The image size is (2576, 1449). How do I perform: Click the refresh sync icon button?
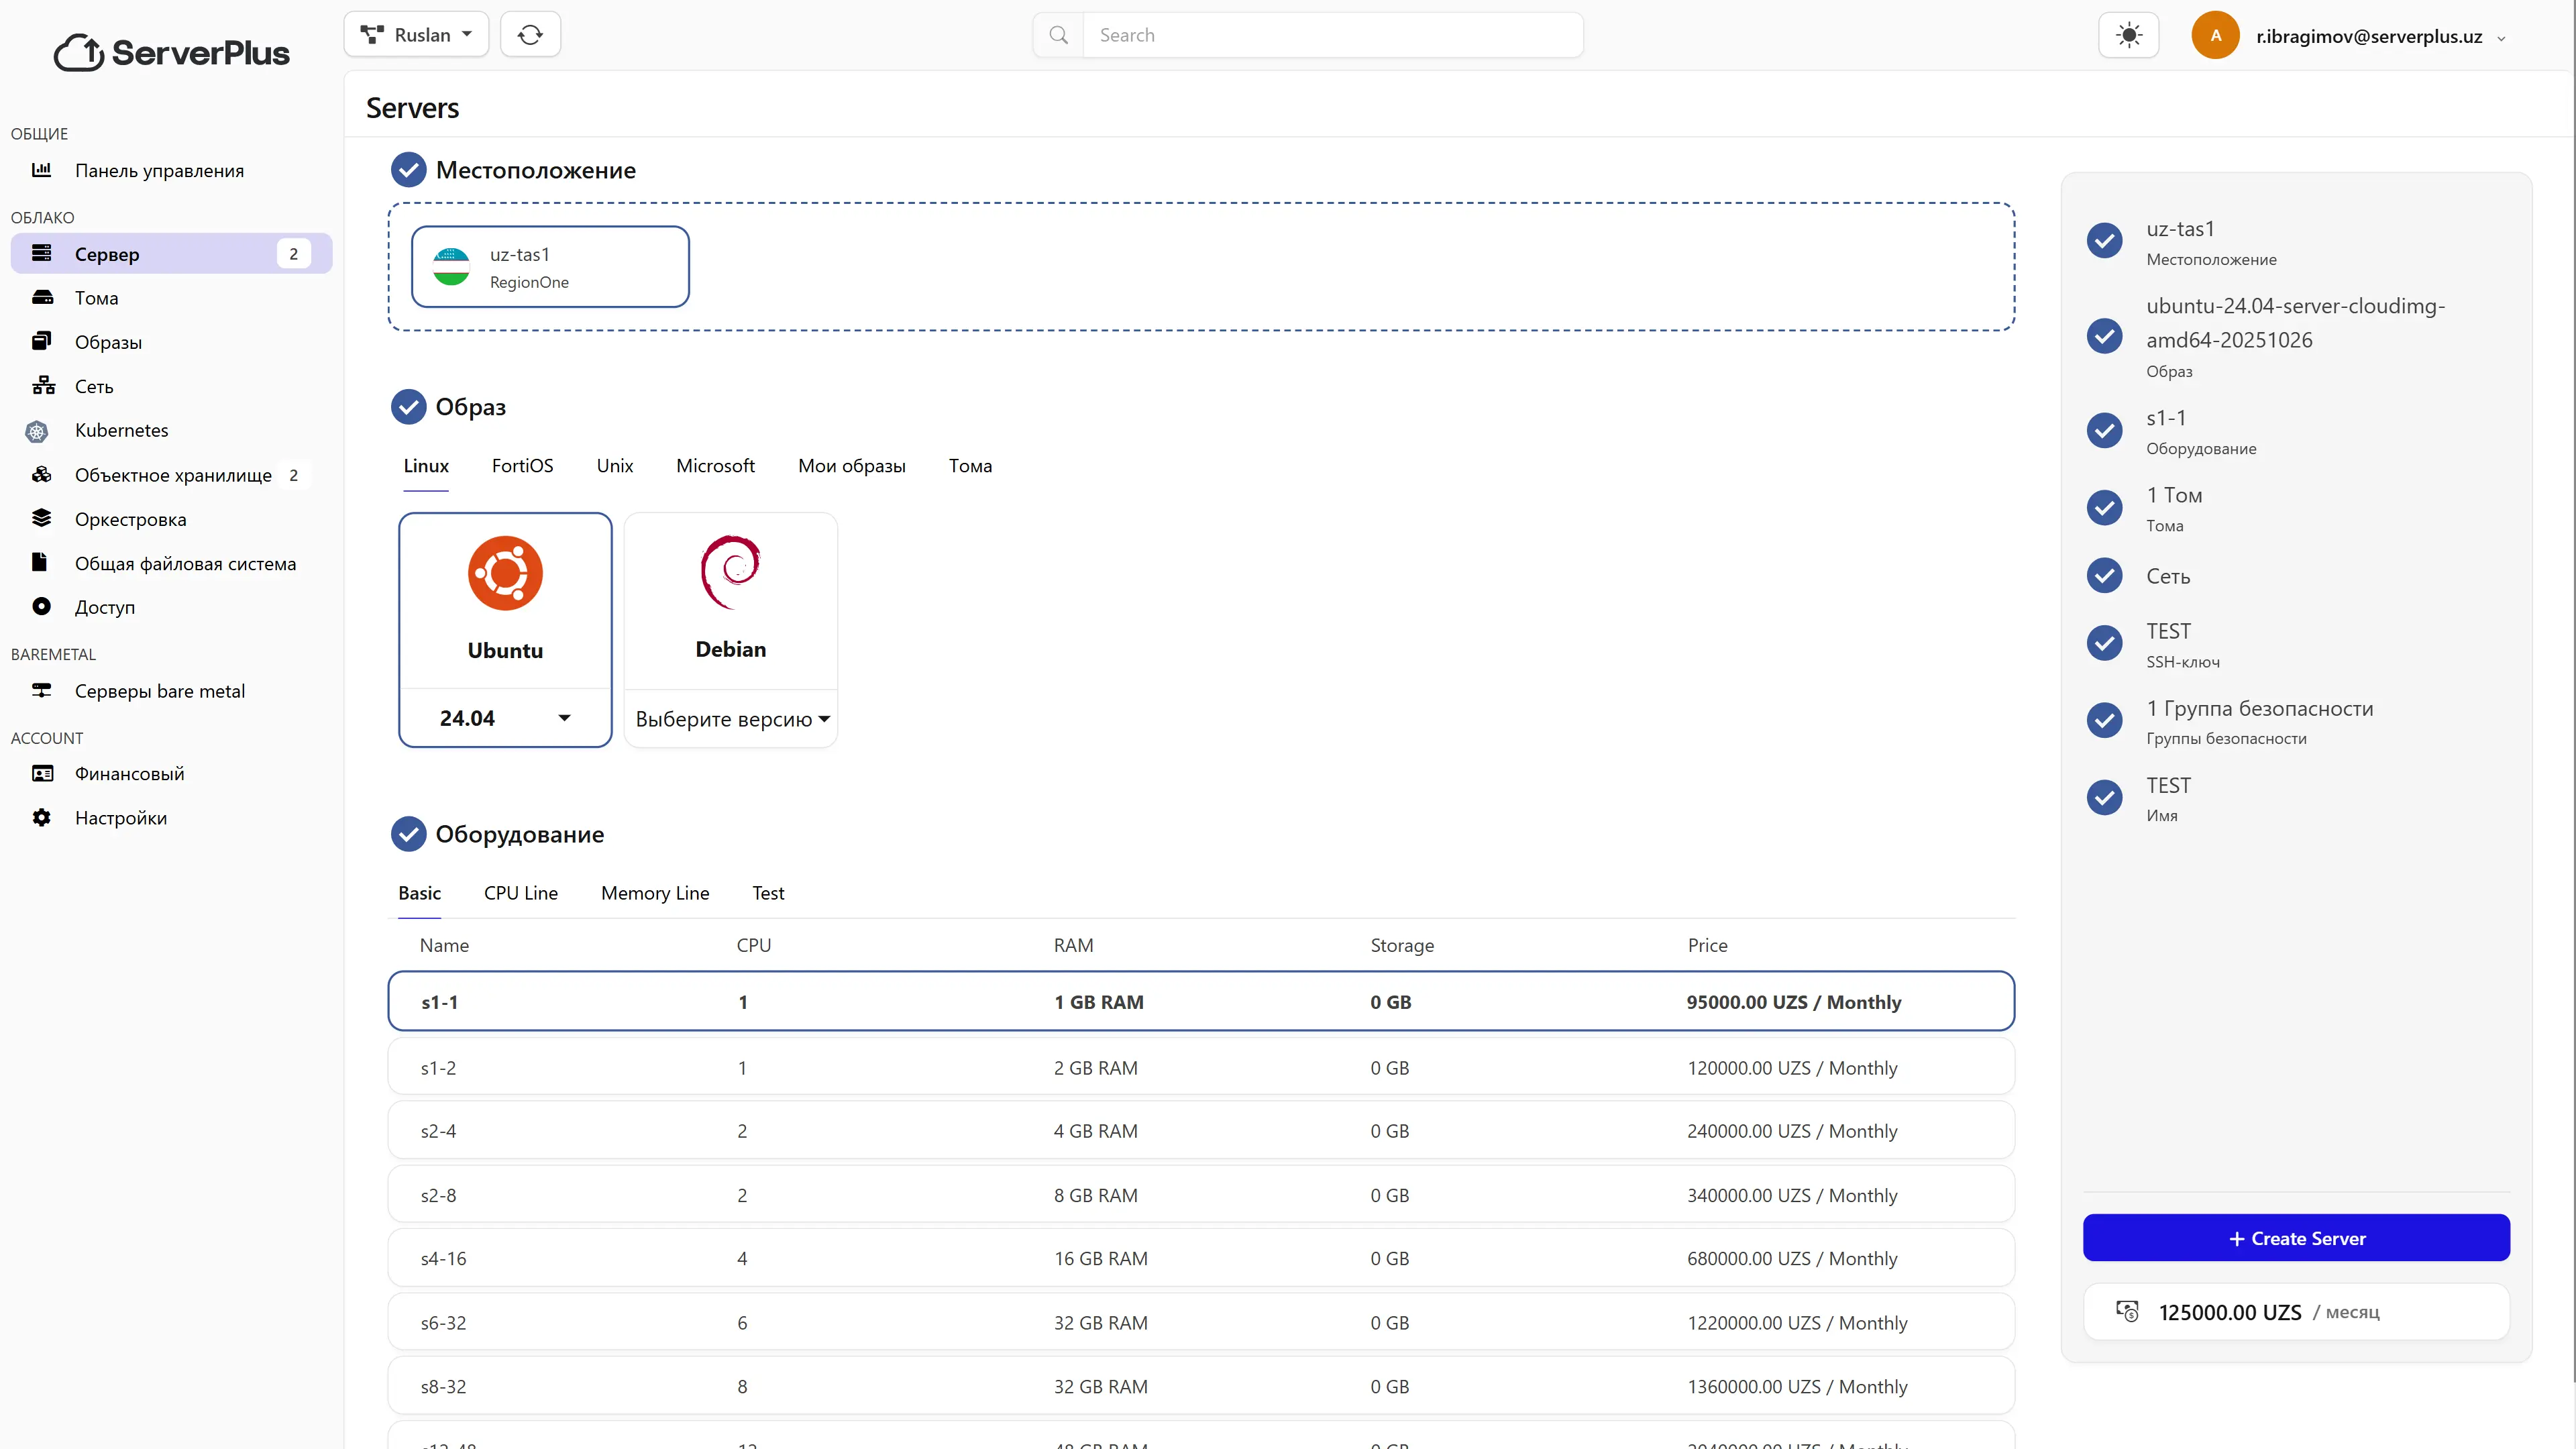tap(530, 35)
